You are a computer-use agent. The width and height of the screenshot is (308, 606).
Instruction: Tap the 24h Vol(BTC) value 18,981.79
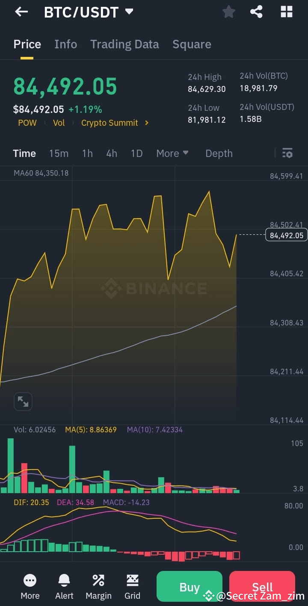coord(258,88)
